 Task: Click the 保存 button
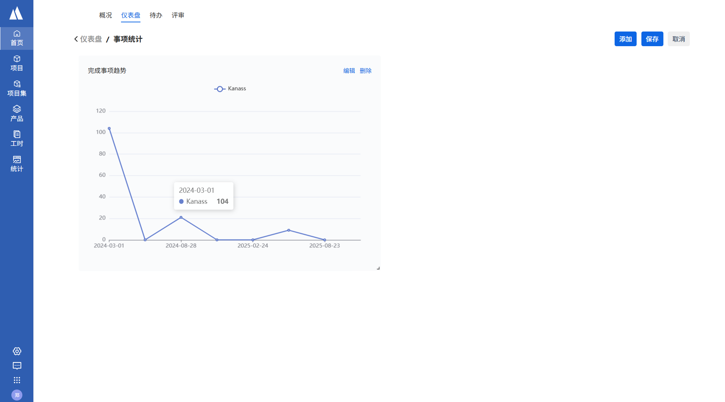[x=652, y=39]
